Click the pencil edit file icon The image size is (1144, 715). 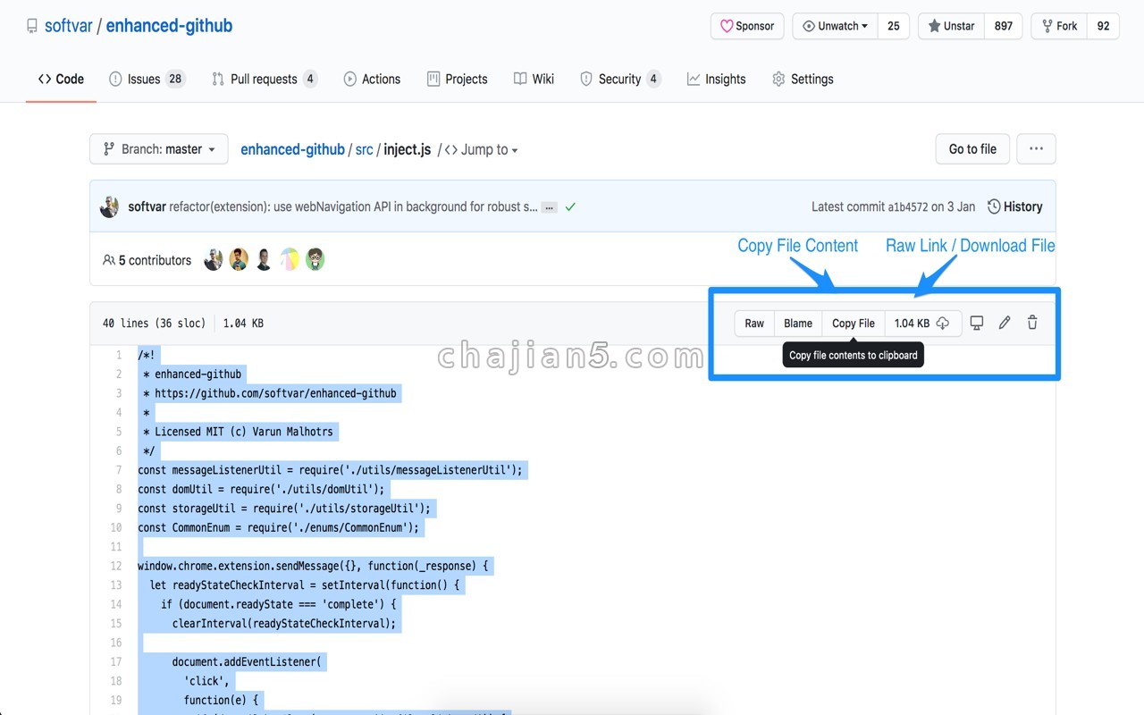(1005, 323)
